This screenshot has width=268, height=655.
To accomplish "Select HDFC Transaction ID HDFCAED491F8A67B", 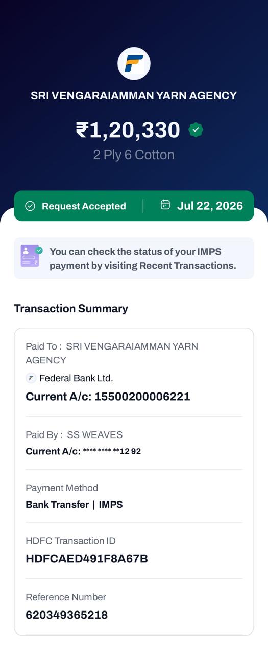I will point(87,559).
